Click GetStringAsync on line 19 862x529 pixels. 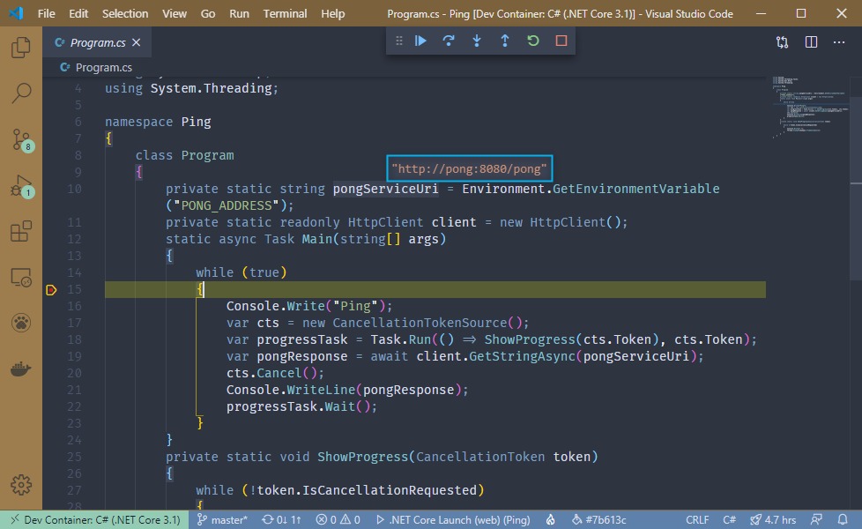coord(522,356)
